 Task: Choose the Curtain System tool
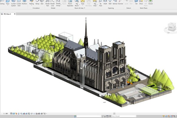(14, 3)
